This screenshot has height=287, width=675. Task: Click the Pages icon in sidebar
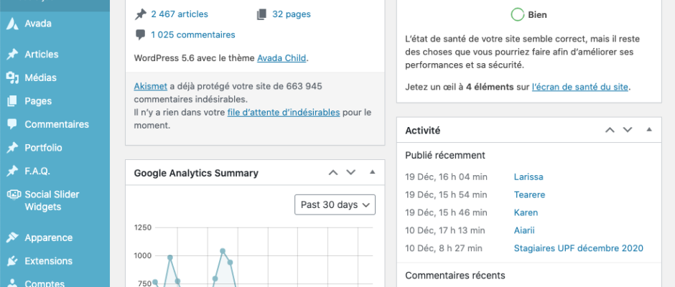12,101
